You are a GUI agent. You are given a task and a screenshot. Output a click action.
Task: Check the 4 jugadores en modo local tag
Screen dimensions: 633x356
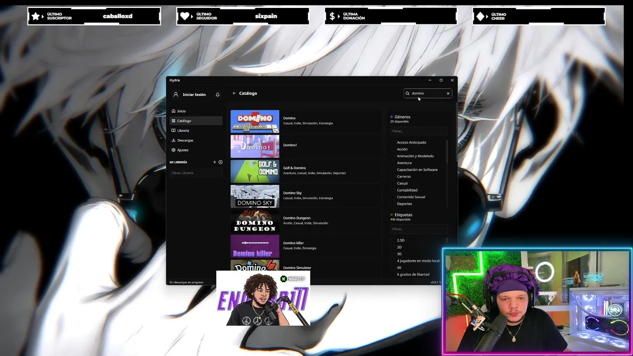(x=393, y=261)
